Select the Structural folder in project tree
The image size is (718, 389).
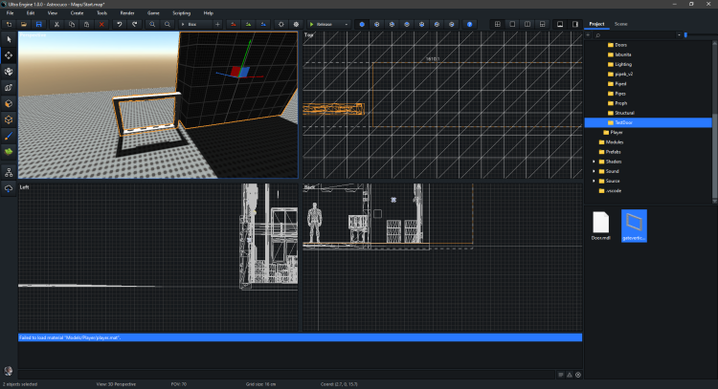point(626,113)
